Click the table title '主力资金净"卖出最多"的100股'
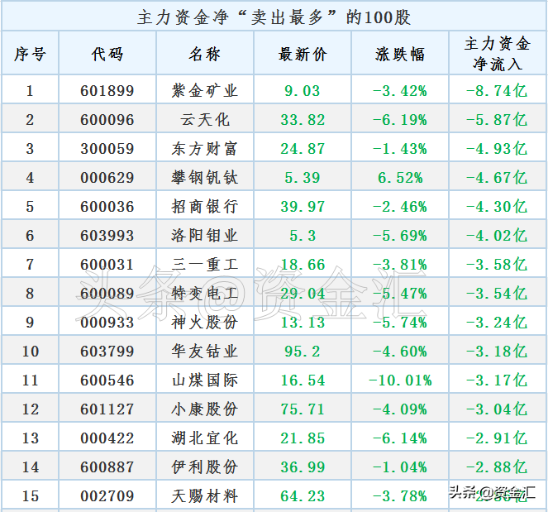The image size is (548, 512). 274,17
